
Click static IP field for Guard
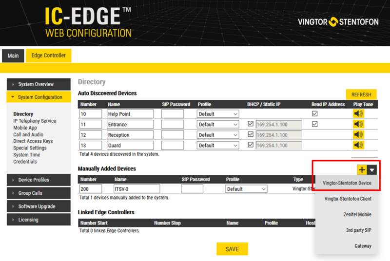[278, 145]
